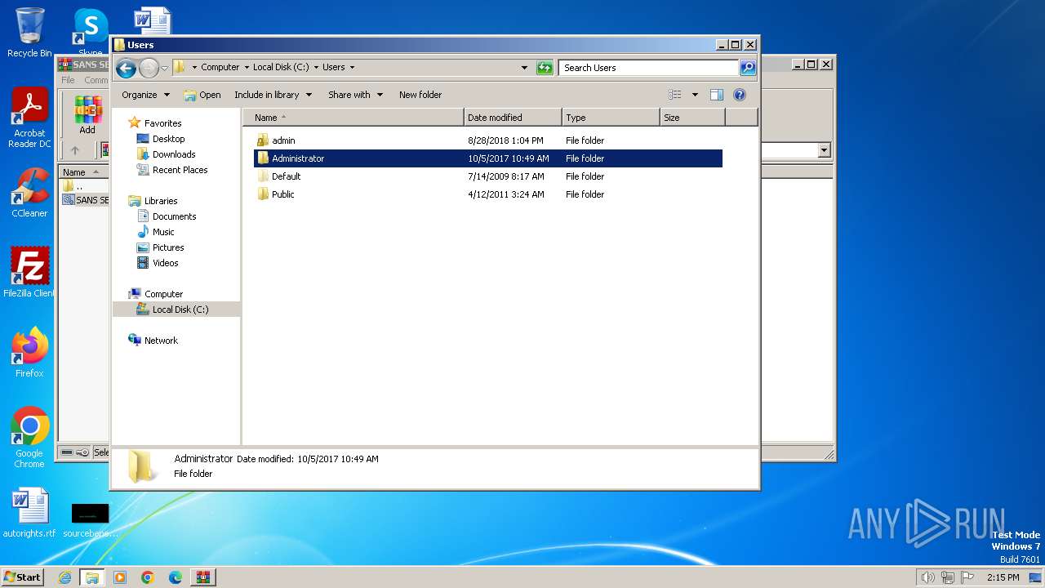Image resolution: width=1045 pixels, height=588 pixels.
Task: Expand Include in library dropdown
Action: 273,95
